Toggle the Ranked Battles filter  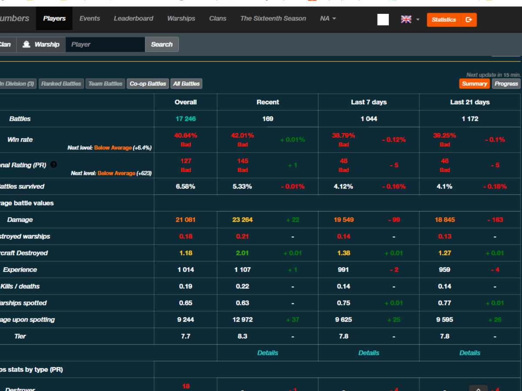(61, 84)
